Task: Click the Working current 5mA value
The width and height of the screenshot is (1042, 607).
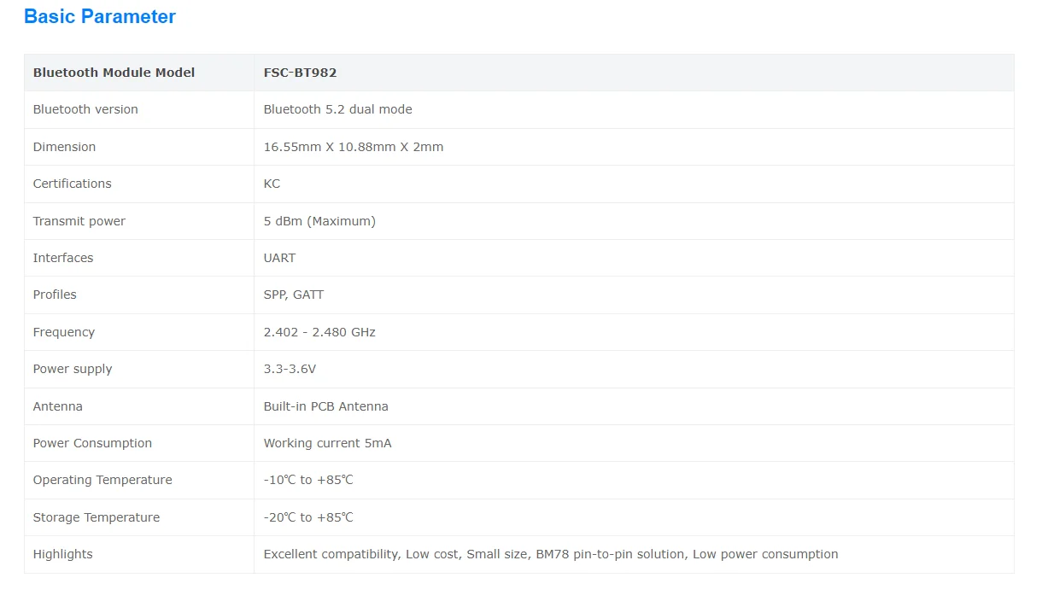Action: [x=327, y=443]
